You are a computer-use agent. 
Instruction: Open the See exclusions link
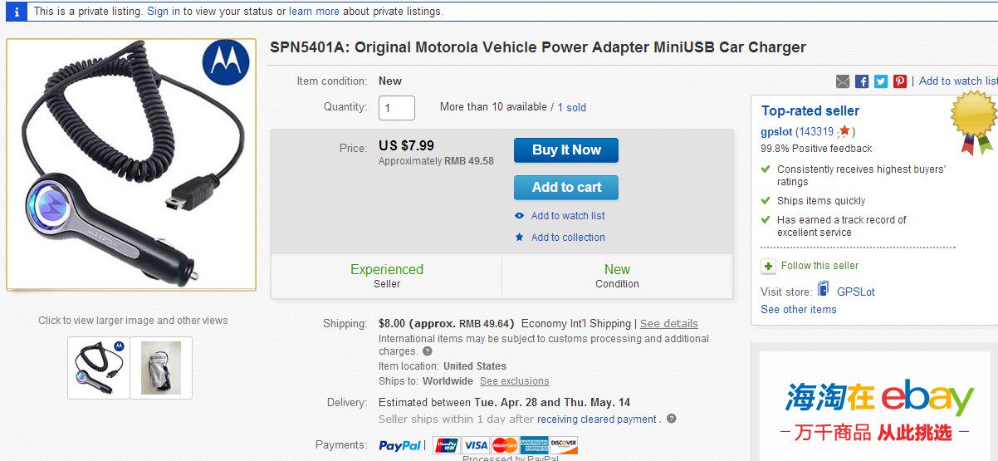[514, 381]
